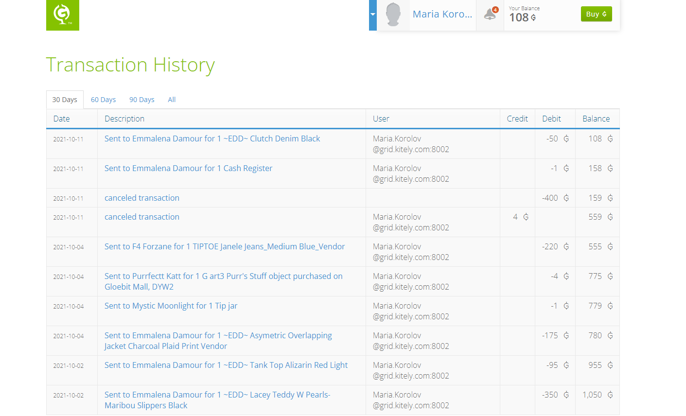Click the -350 debit value
Image resolution: width=686 pixels, height=416 pixels.
coord(556,395)
